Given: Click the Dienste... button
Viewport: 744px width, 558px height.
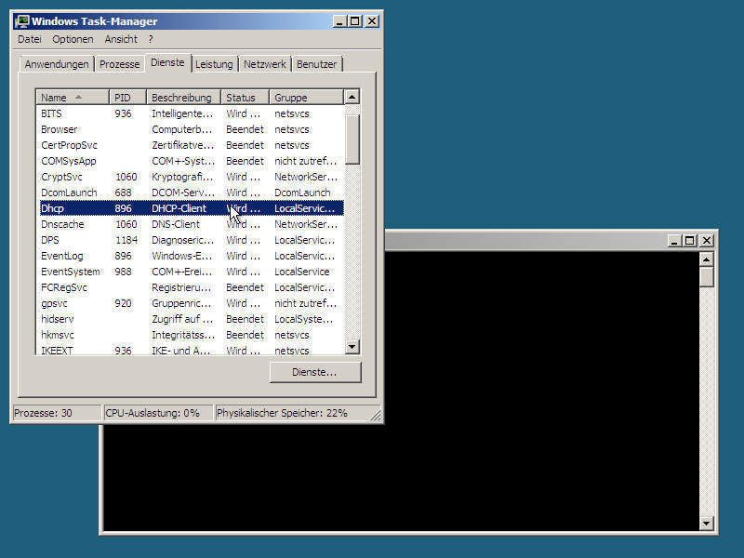Looking at the screenshot, I should [x=315, y=372].
